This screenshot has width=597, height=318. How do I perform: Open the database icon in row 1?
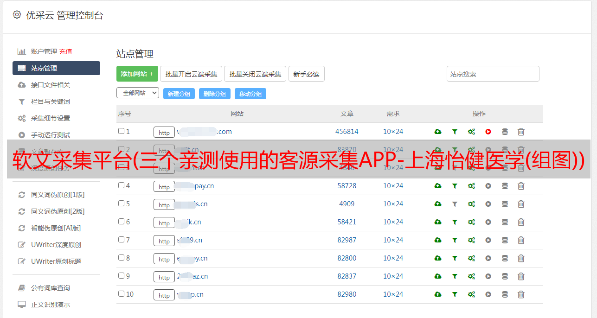click(x=505, y=132)
